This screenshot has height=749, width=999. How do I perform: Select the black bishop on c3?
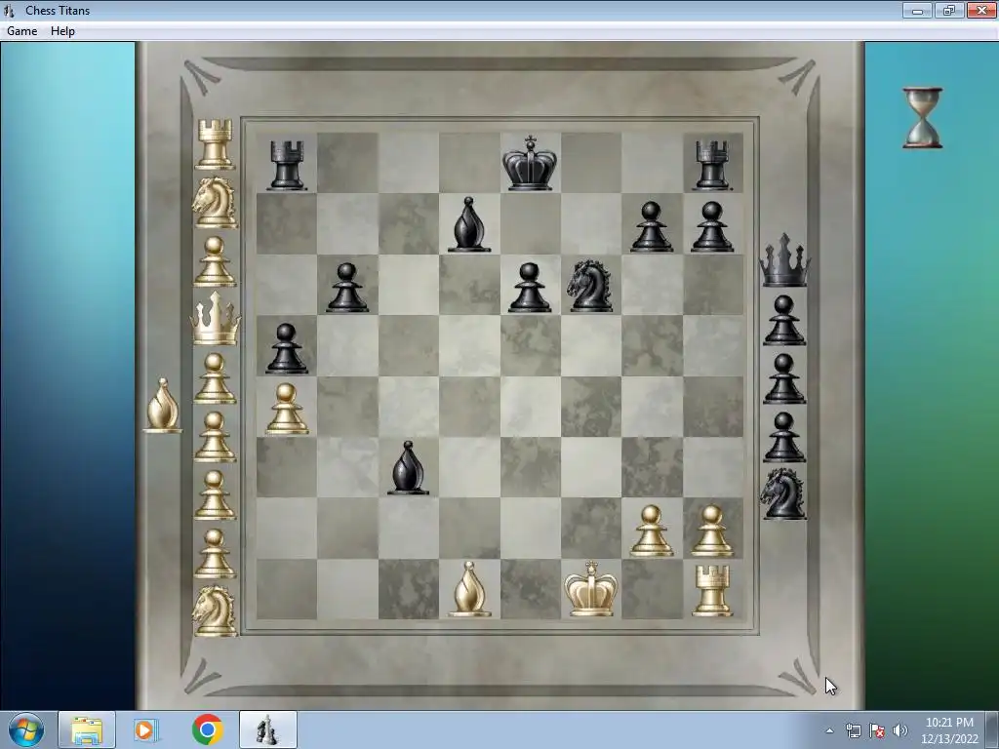408,467
